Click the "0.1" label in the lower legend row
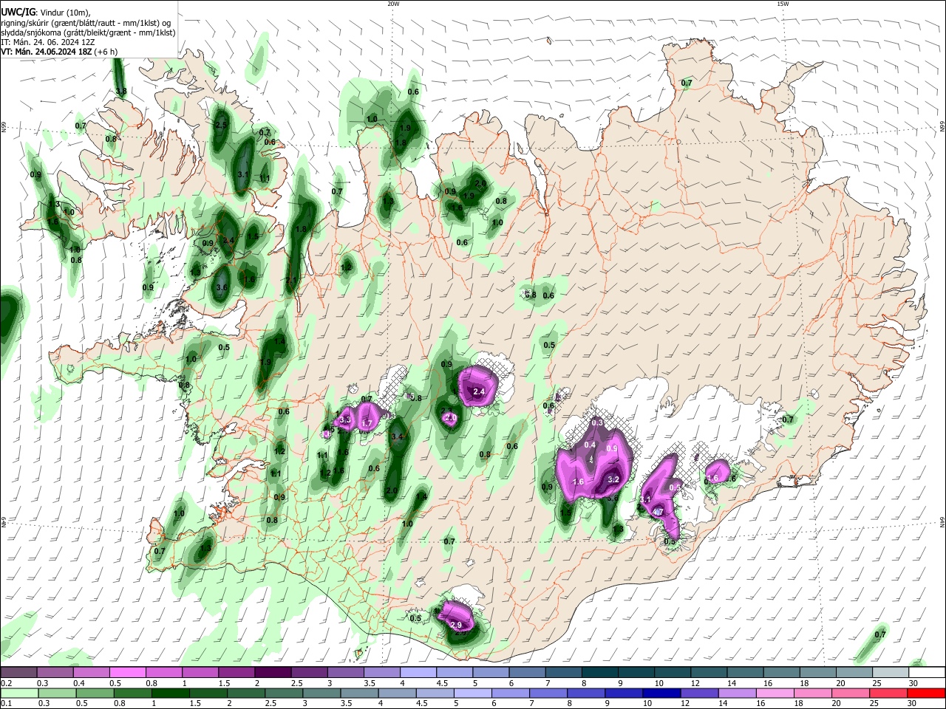The height and width of the screenshot is (709, 946). 6,704
